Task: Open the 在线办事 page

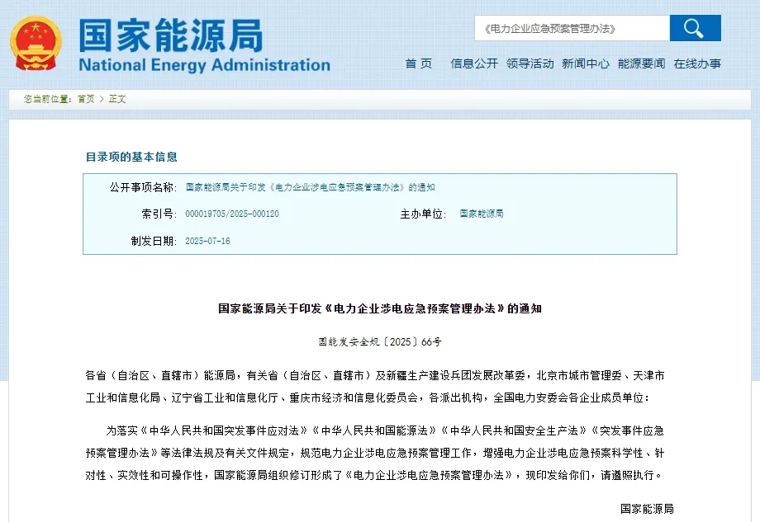Action: tap(697, 63)
